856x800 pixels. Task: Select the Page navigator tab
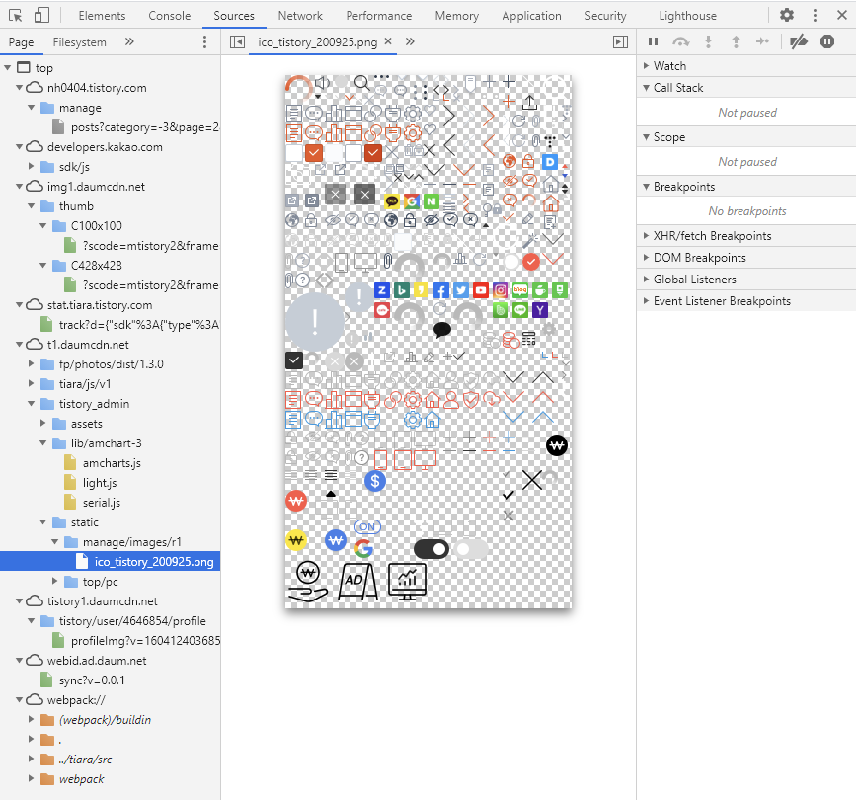[x=22, y=42]
